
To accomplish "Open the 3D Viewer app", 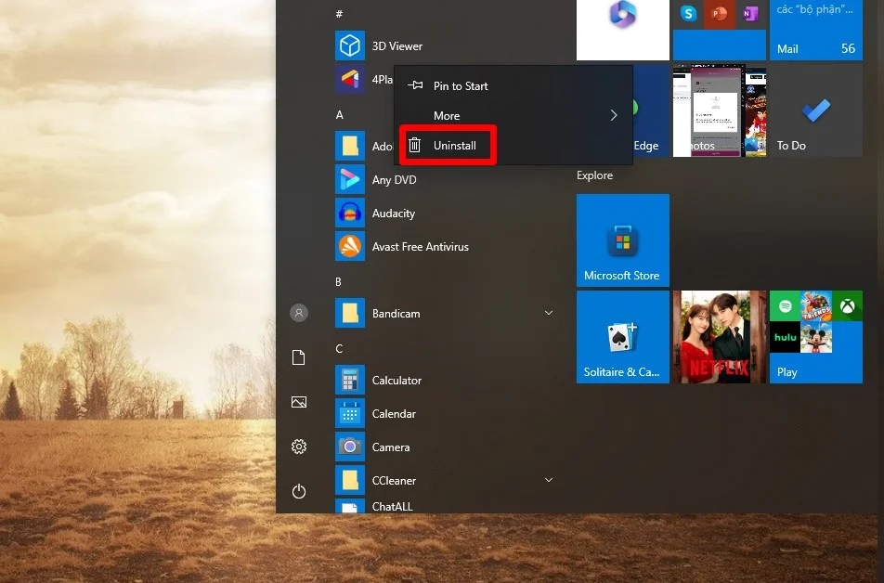I will (399, 45).
